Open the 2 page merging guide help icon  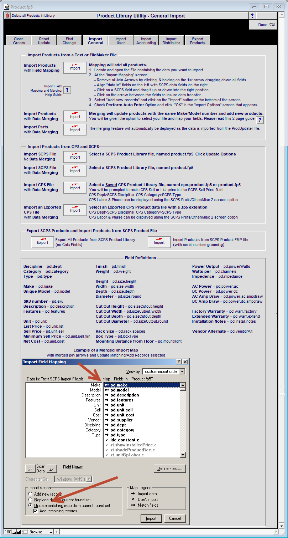pos(260,120)
